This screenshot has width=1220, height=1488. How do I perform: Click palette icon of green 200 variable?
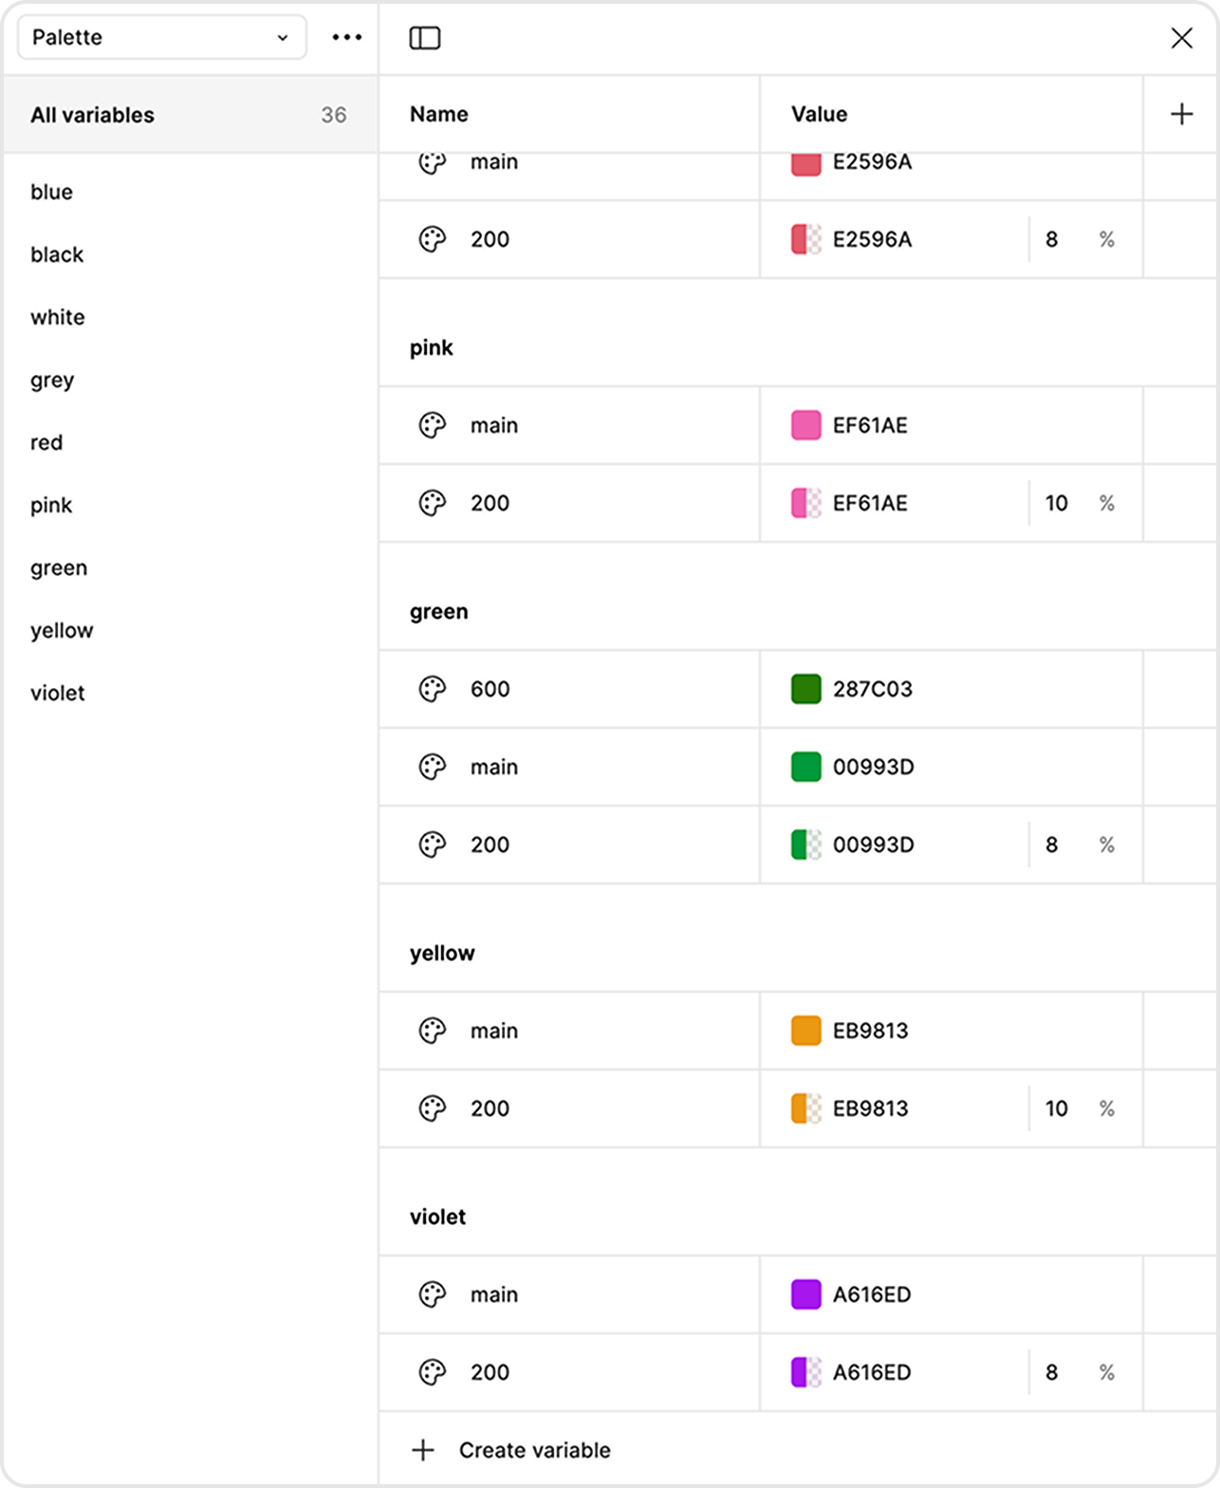[x=433, y=845]
